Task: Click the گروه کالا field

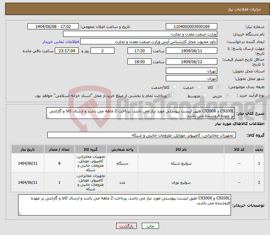Action: pos(142,135)
